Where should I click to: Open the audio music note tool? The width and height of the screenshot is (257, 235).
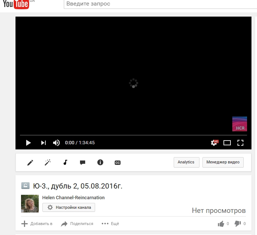[65, 162]
